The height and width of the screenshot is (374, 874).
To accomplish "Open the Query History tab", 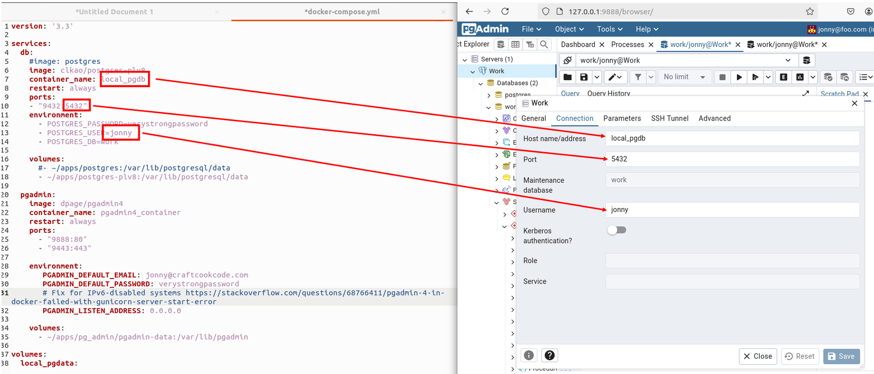I will [609, 94].
